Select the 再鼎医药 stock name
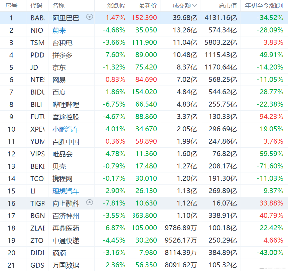The width and height of the screenshot is (288, 271). (x=66, y=228)
